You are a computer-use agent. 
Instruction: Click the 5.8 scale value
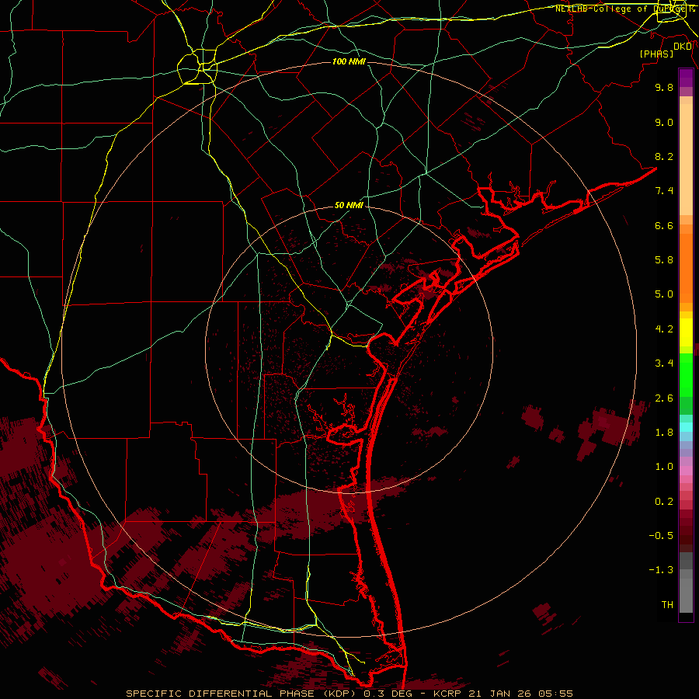[664, 260]
